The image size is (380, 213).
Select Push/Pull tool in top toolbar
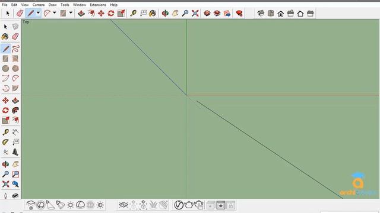coord(81,13)
